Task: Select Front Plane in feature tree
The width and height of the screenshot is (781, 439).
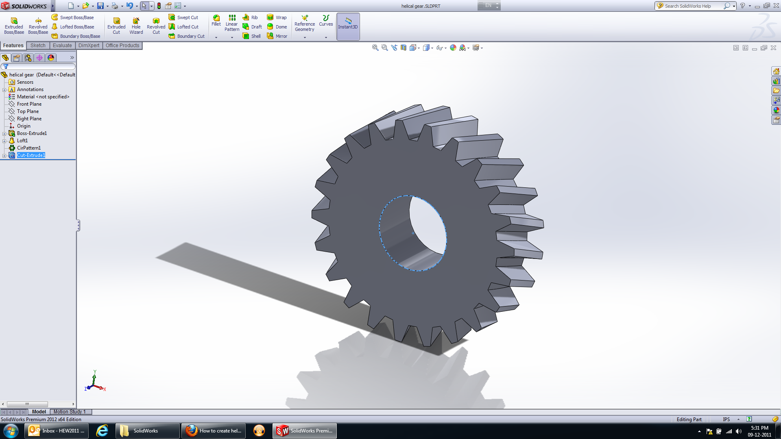Action: coord(29,104)
